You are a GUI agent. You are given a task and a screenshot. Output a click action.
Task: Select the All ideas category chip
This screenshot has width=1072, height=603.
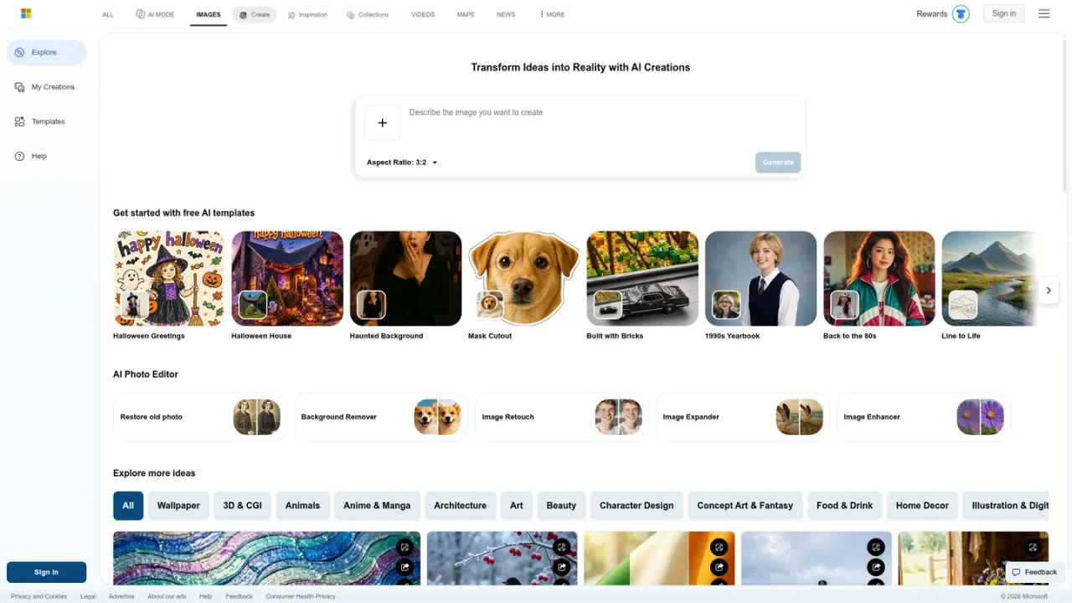tap(128, 506)
